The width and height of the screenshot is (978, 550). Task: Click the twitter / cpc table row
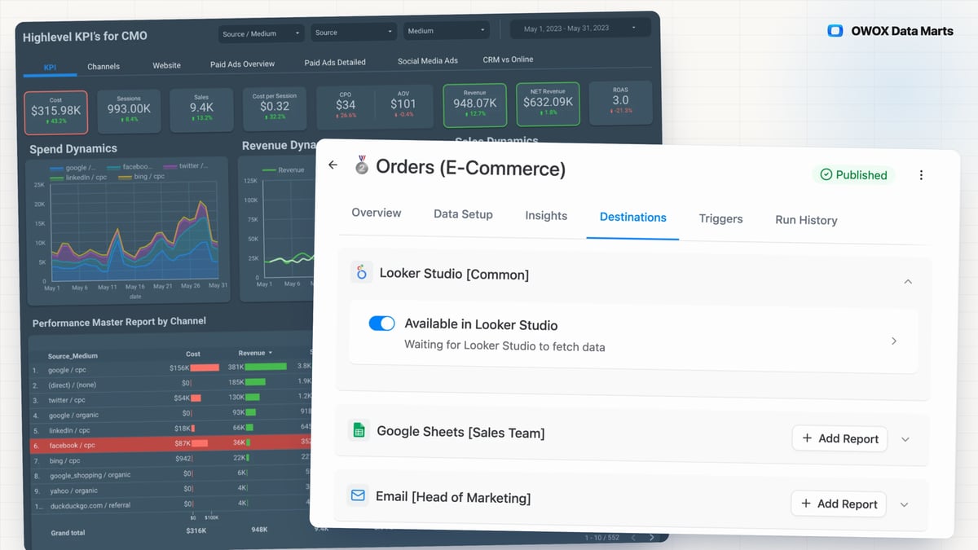171,399
